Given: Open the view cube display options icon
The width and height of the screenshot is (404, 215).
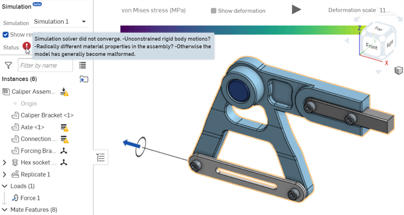Looking at the screenshot, I should (398, 70).
